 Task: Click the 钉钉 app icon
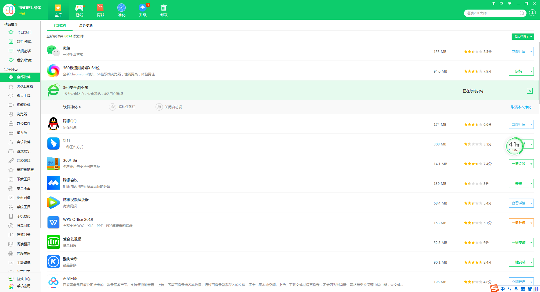tap(53, 143)
